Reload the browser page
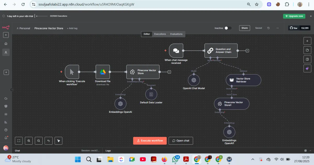Screen dimensions: 314x165 23,4
